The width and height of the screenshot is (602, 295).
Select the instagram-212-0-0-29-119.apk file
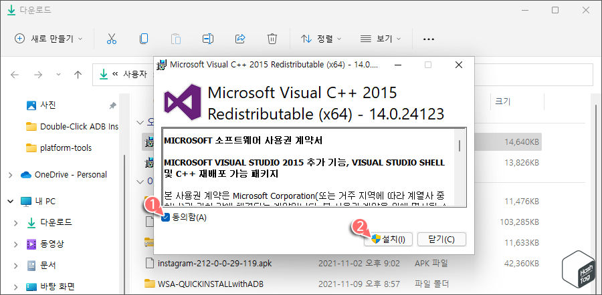tap(215, 264)
